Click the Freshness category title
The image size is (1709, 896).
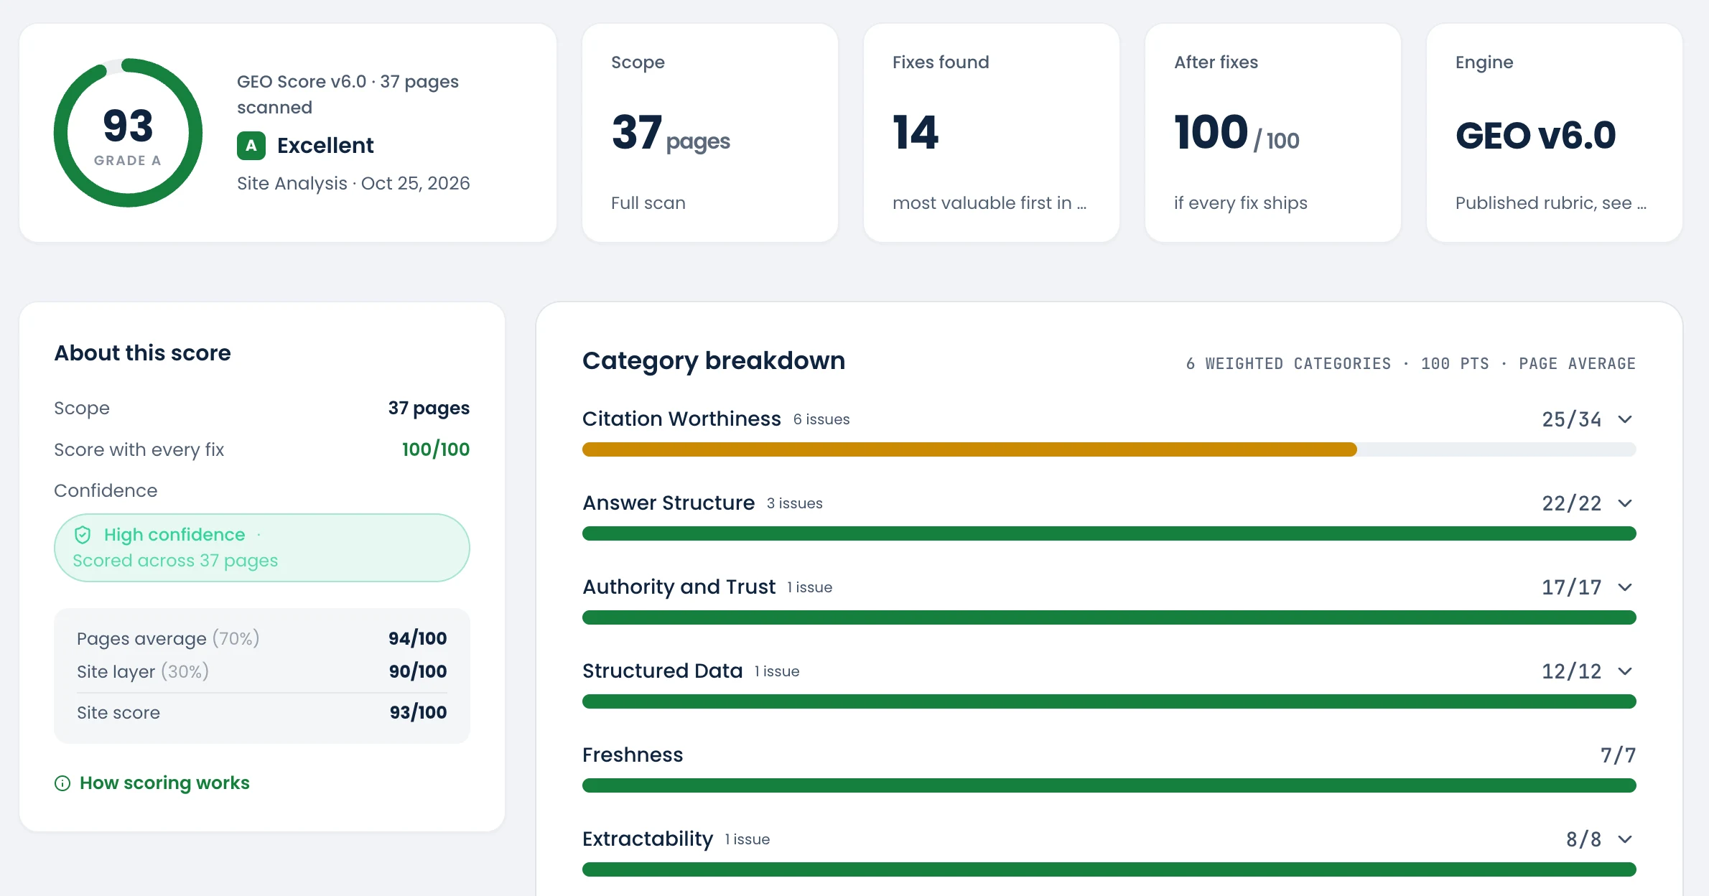[x=633, y=755]
